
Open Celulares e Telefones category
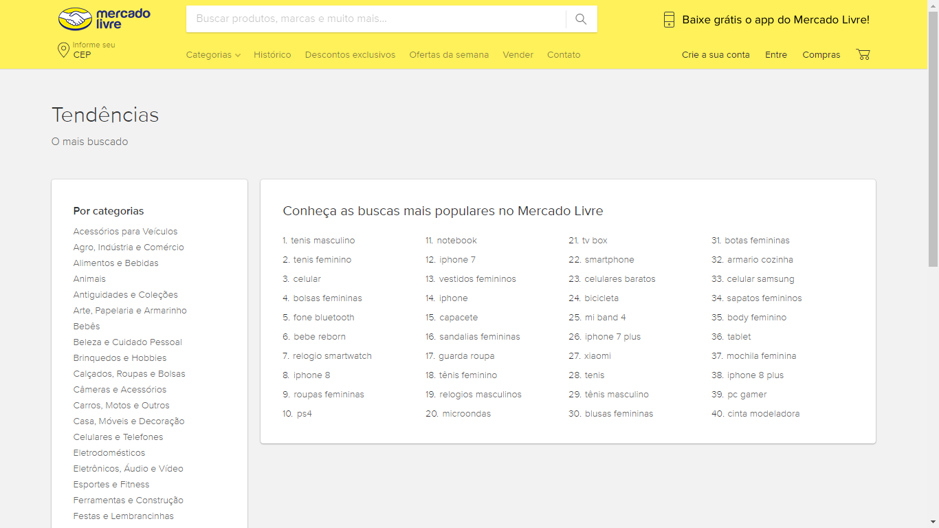click(x=118, y=437)
